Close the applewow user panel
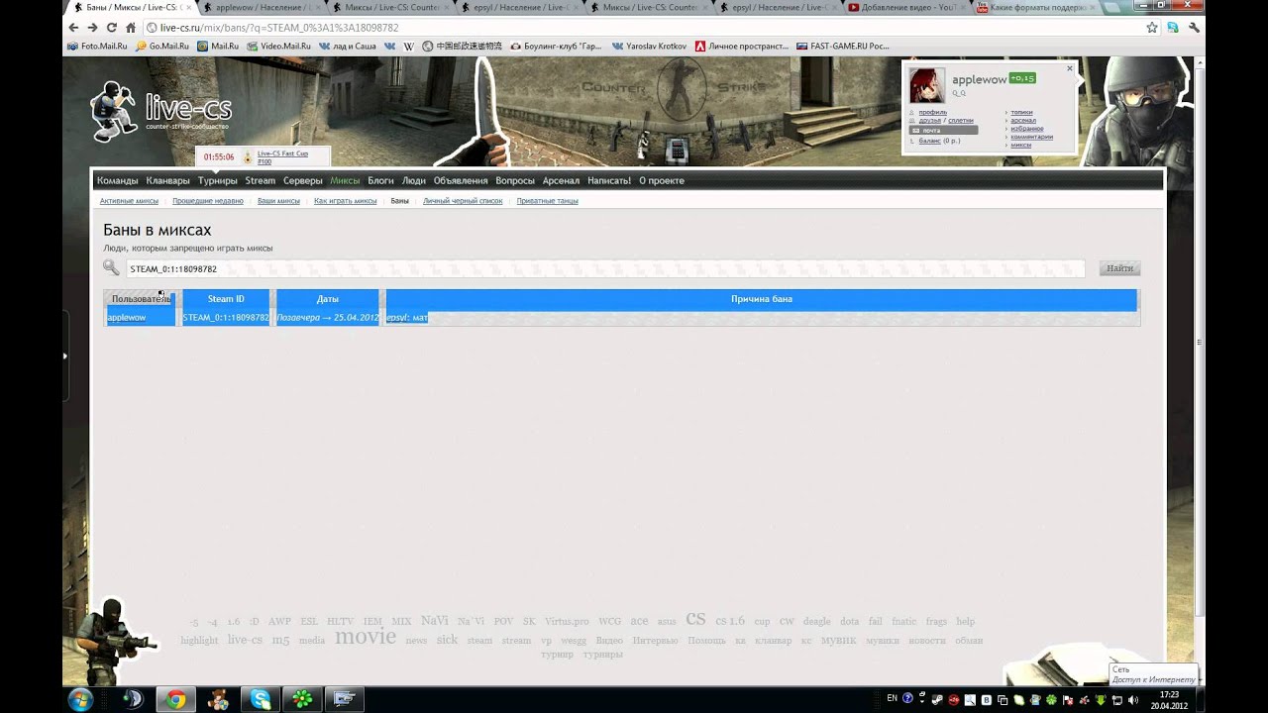 [1070, 68]
